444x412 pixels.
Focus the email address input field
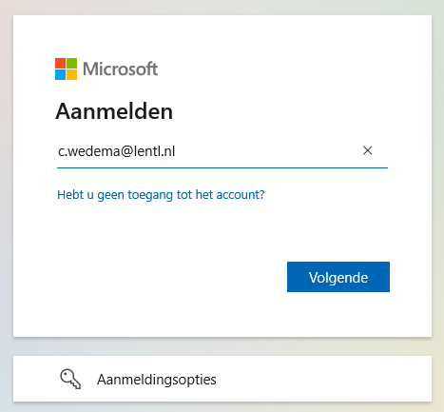(222, 151)
